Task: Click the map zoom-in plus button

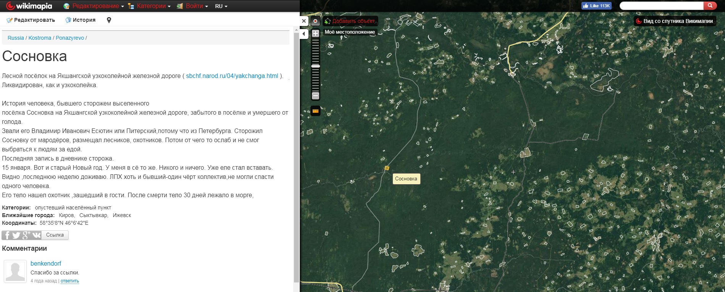Action: tap(315, 34)
